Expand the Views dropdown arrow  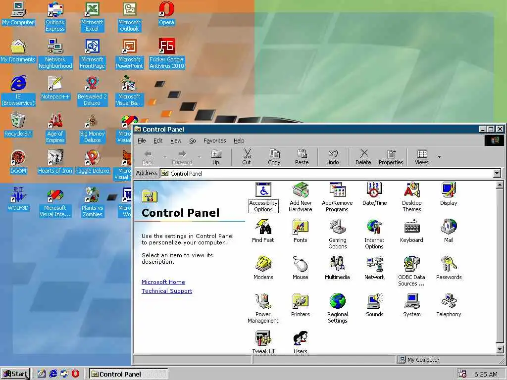click(x=439, y=157)
